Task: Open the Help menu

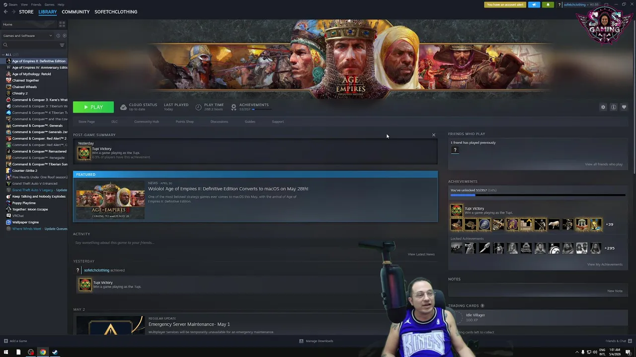Action: [x=61, y=4]
